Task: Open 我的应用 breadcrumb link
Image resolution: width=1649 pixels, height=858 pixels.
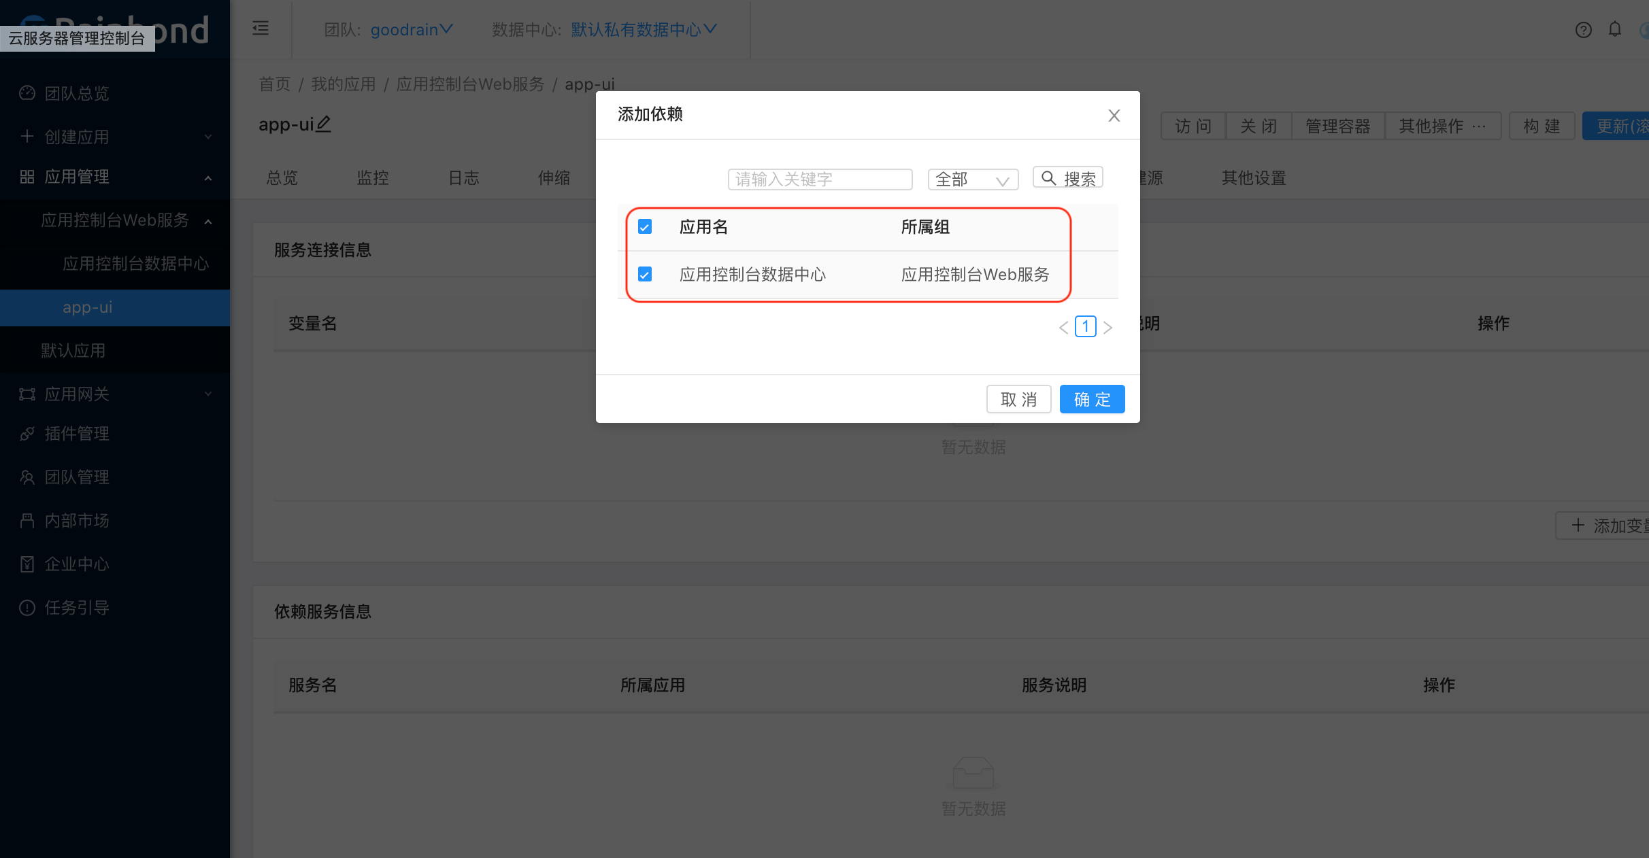Action: (344, 84)
